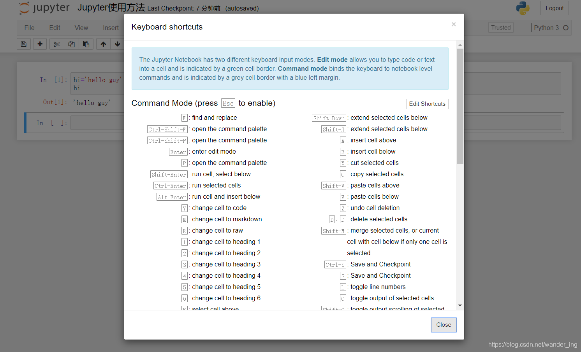Click the Jupyter logo in header
This screenshot has width=581, height=352.
tap(44, 8)
